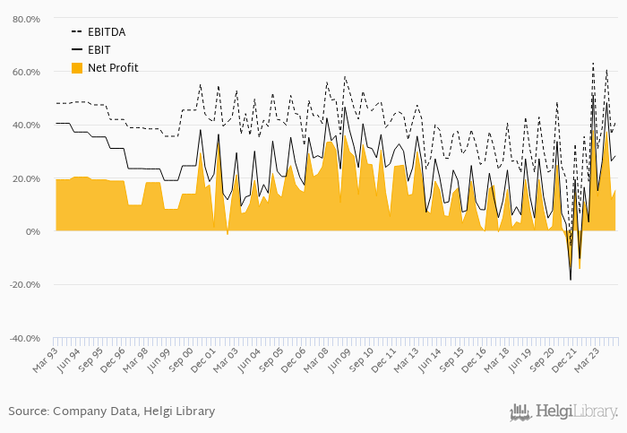627x433 pixels.
Task: Click the 0% y-axis label
Action: point(33,231)
